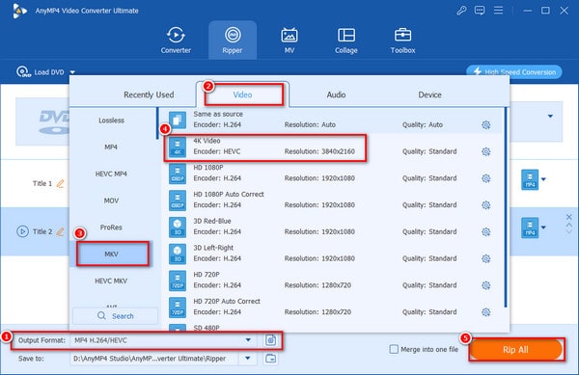Open the Save to folder browse icon
579x375 pixels.
coord(270,358)
